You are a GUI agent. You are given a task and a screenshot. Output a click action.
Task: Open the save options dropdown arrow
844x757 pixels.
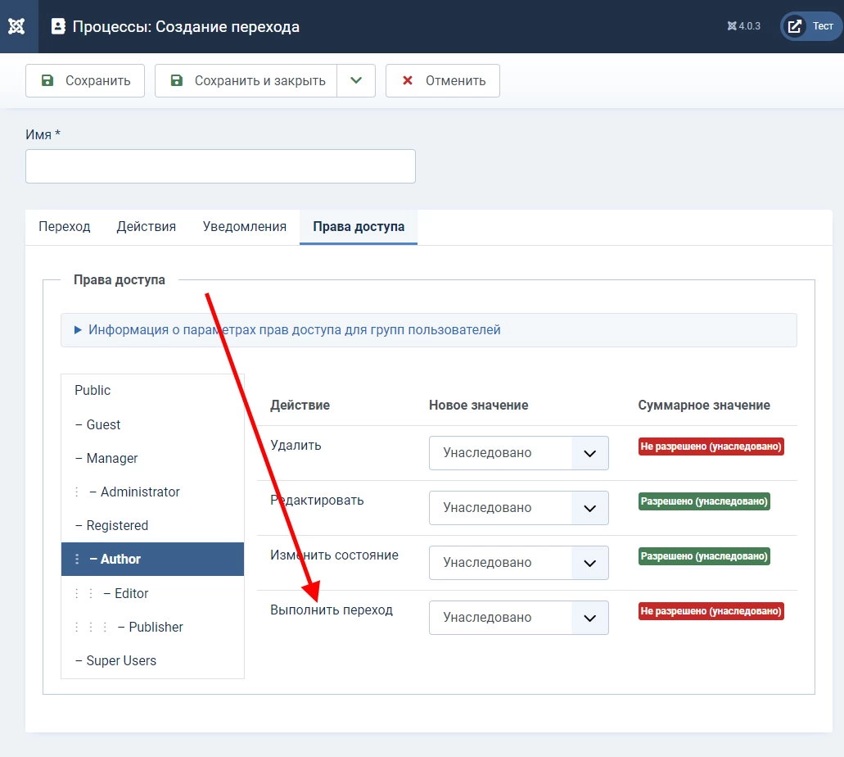coord(356,81)
